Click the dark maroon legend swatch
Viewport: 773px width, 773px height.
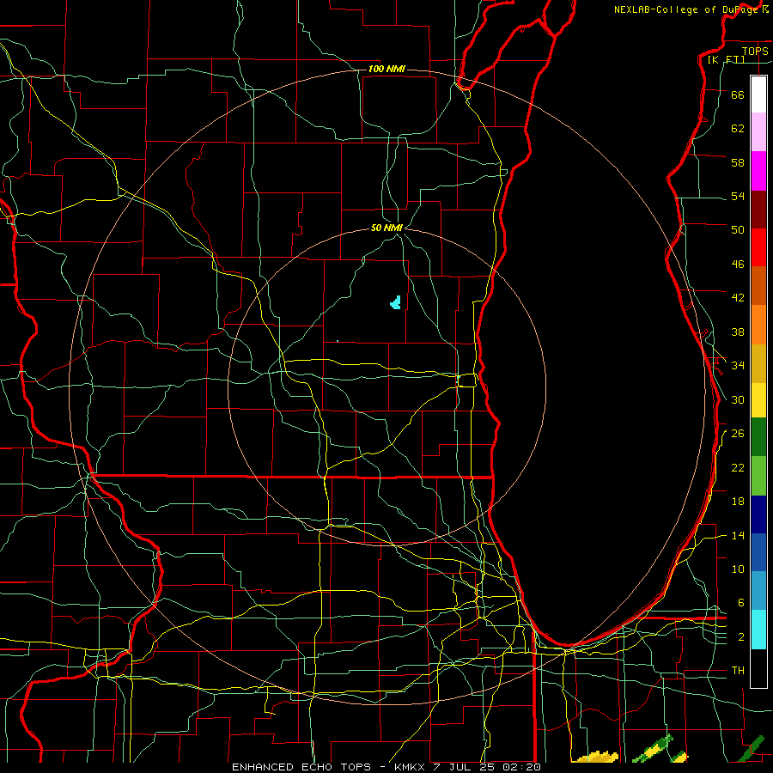[x=758, y=210]
